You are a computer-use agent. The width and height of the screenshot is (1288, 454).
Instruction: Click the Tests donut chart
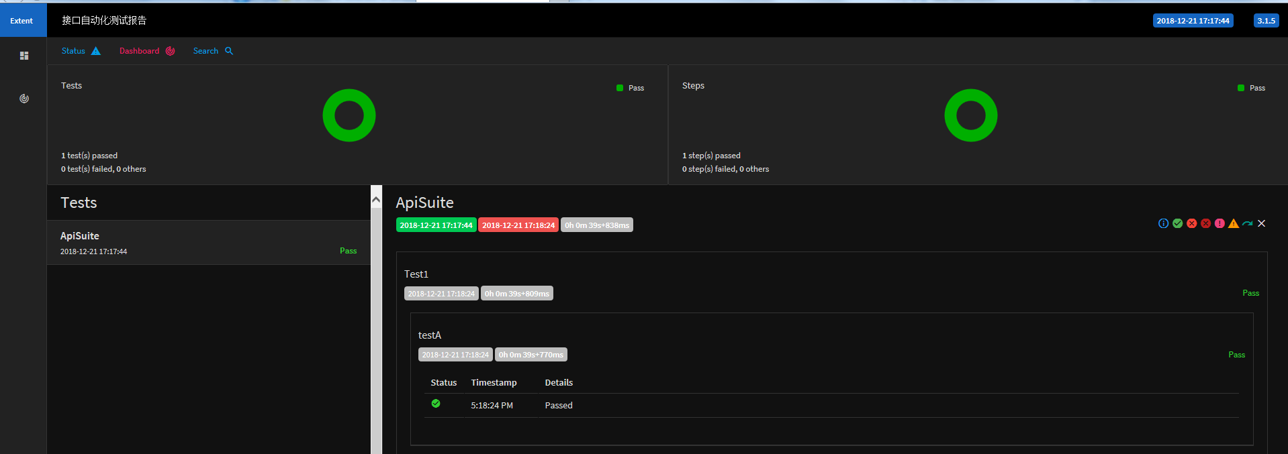(x=349, y=115)
